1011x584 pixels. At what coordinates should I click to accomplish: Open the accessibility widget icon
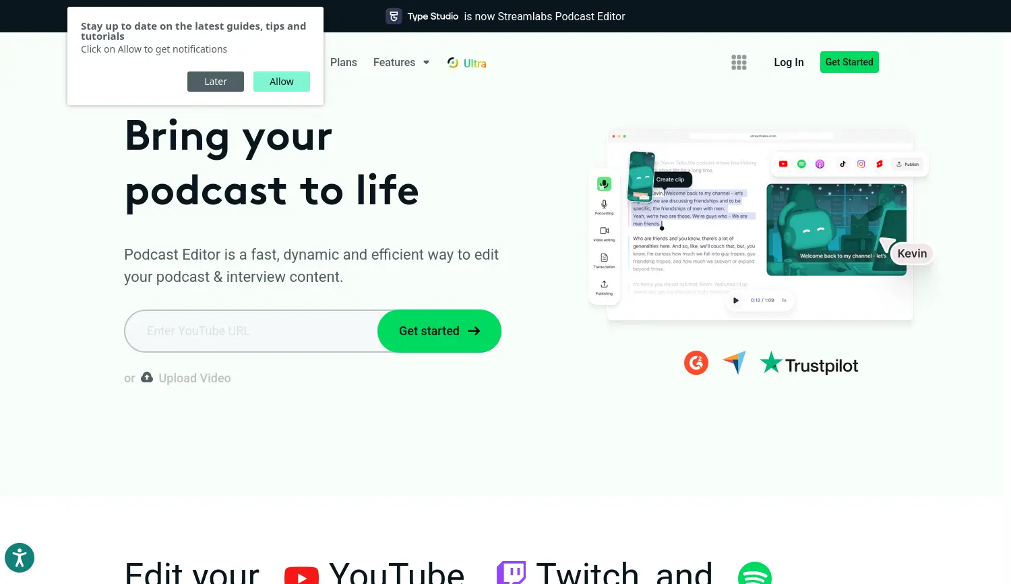tap(20, 558)
